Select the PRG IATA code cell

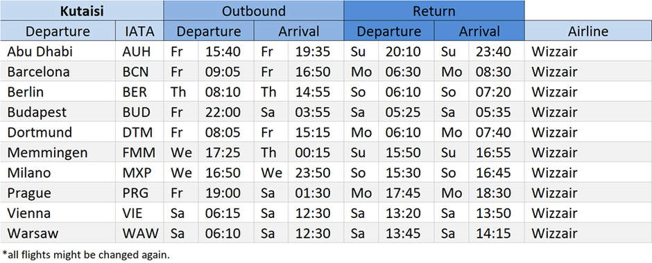coord(139,193)
